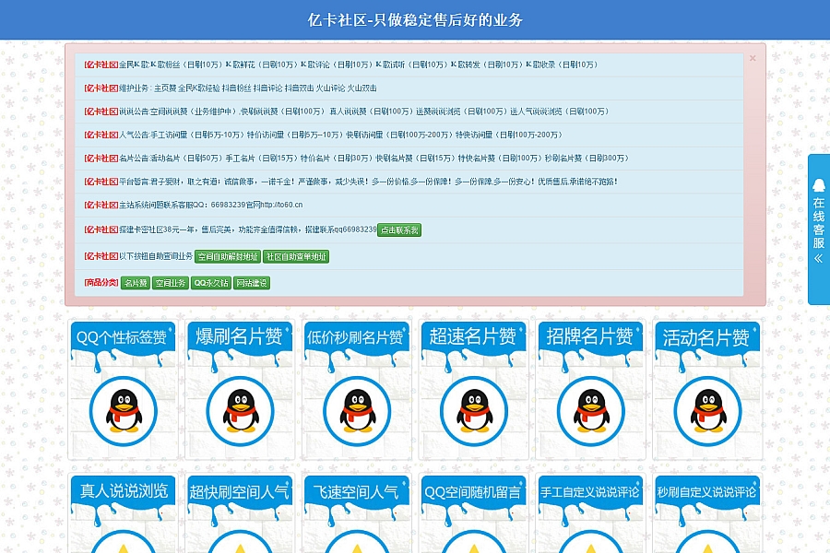Choose the 手工自定义说说评论 card

pos(591,513)
